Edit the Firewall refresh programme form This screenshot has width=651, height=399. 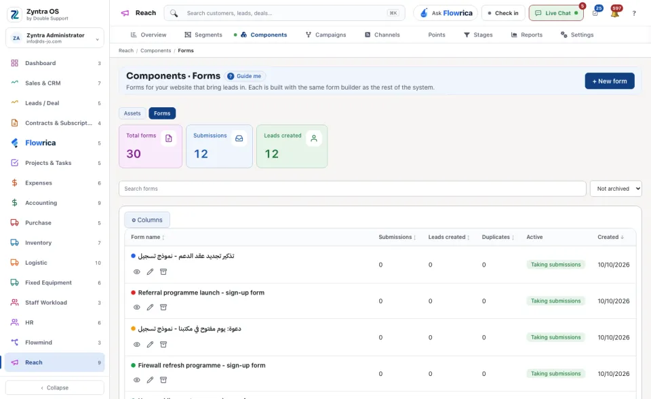coord(150,380)
